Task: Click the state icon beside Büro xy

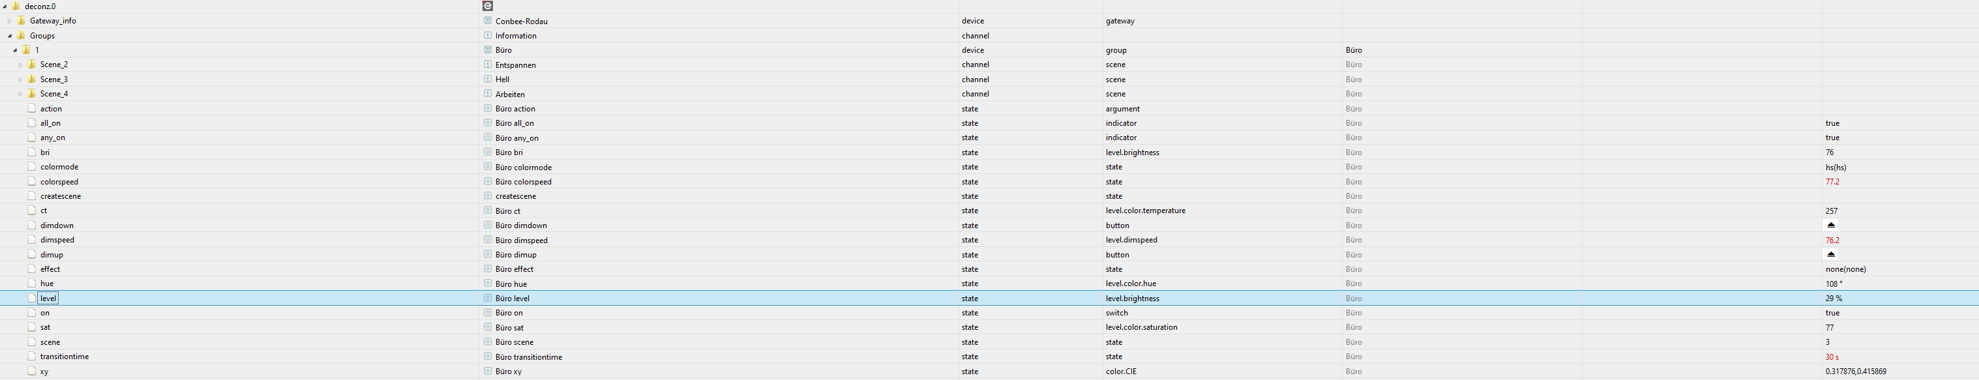Action: [487, 371]
